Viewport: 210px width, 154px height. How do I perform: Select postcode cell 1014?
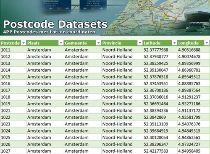(13, 70)
